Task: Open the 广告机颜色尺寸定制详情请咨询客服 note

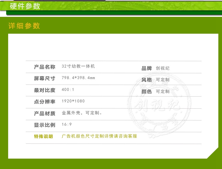Action: click(99, 136)
